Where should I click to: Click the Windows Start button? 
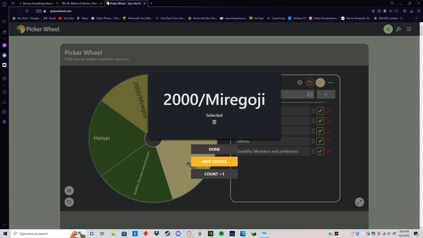click(x=5, y=234)
